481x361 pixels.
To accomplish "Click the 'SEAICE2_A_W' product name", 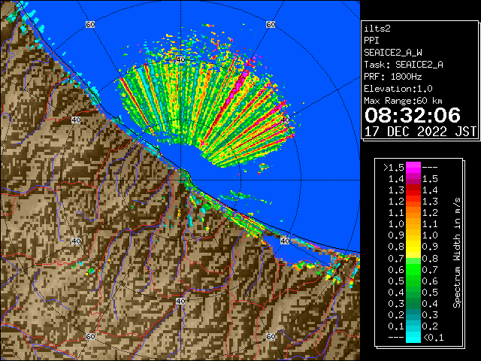I will pyautogui.click(x=393, y=53).
